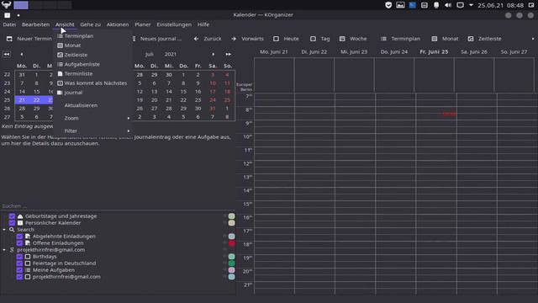538x303 pixels.
Task: Open the Planer menu
Action: click(x=142, y=24)
